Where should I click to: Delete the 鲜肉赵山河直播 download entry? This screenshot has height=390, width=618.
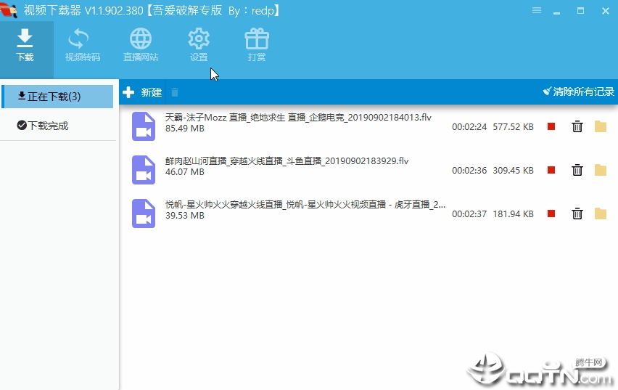pos(577,170)
